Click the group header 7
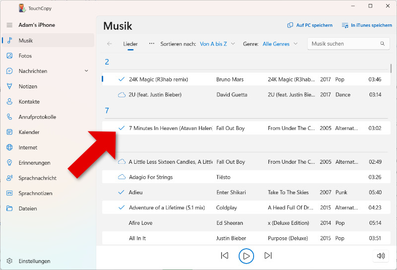397x270 pixels. point(107,110)
